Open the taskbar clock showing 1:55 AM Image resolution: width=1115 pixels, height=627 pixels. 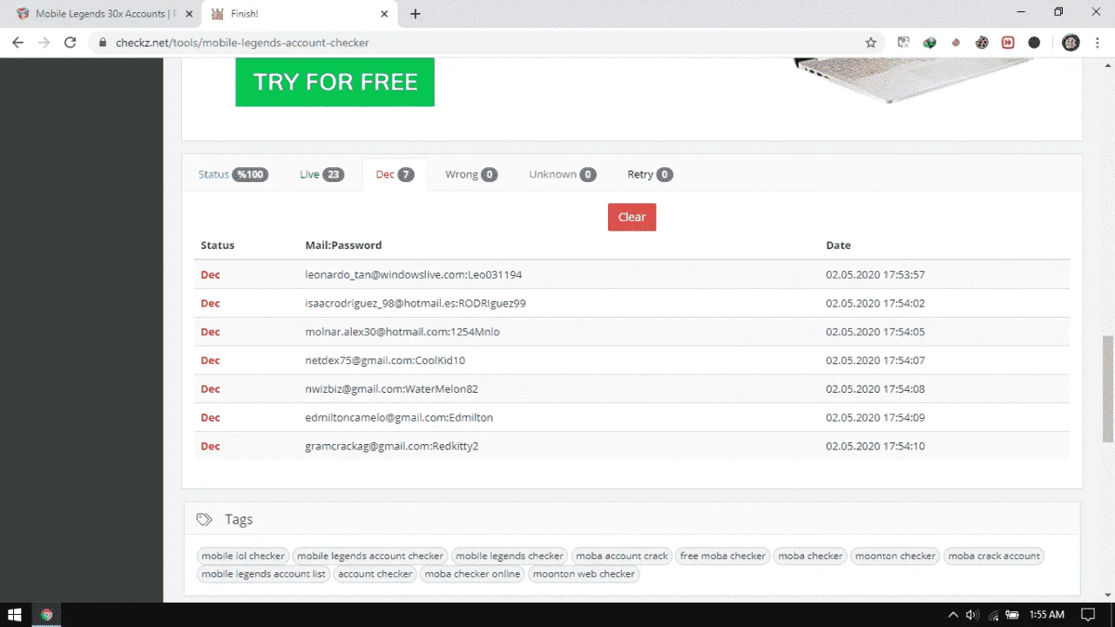[x=1046, y=615]
